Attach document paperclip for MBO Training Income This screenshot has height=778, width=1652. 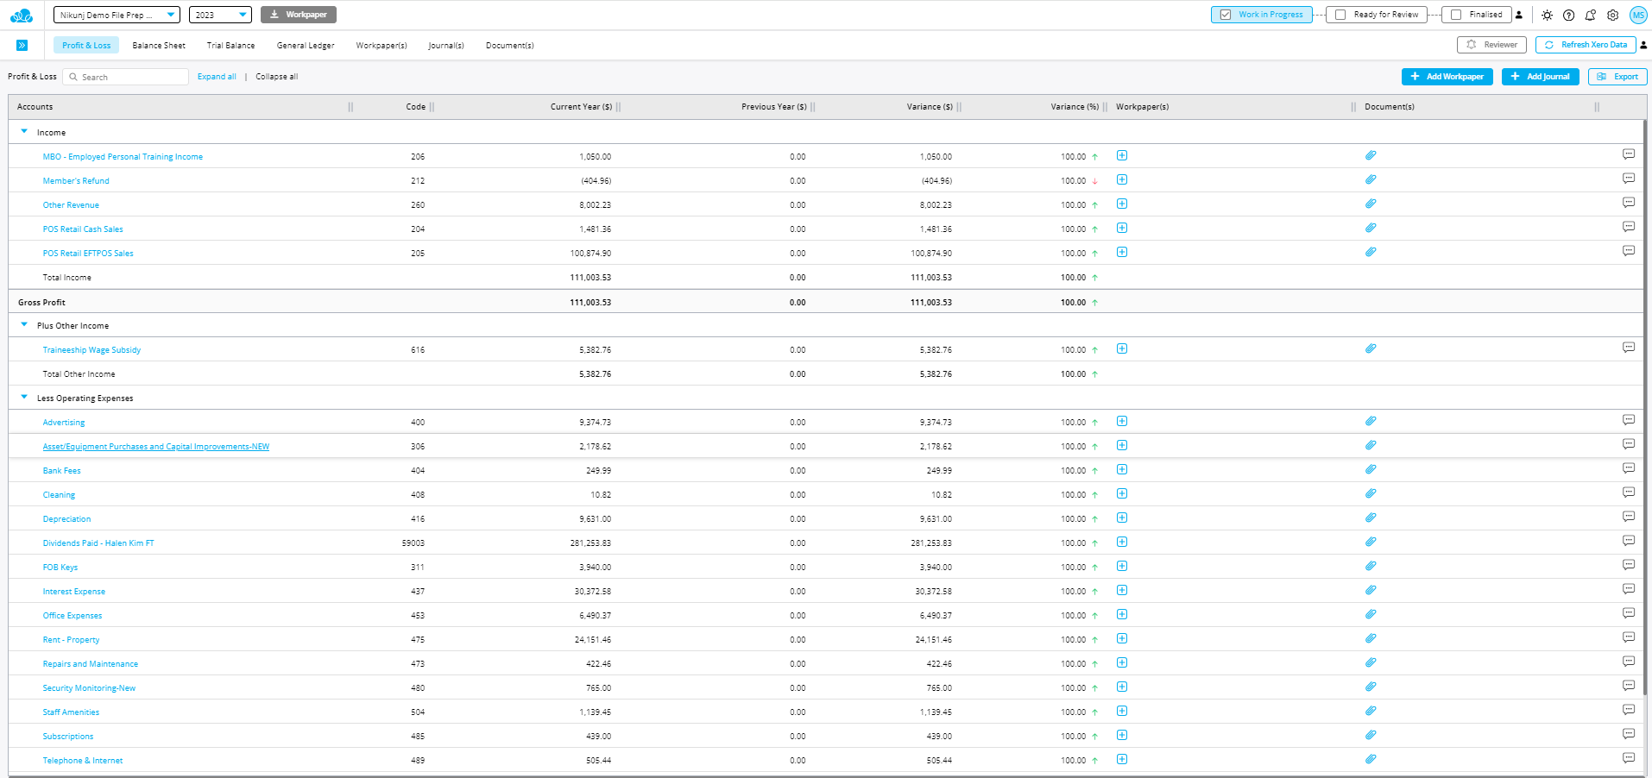pos(1371,156)
